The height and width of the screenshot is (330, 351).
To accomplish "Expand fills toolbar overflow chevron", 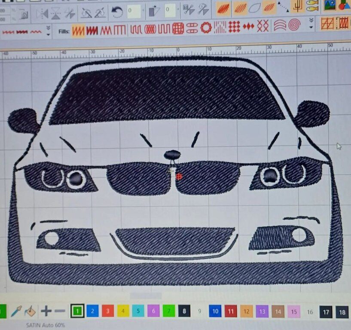I will [x=311, y=23].
